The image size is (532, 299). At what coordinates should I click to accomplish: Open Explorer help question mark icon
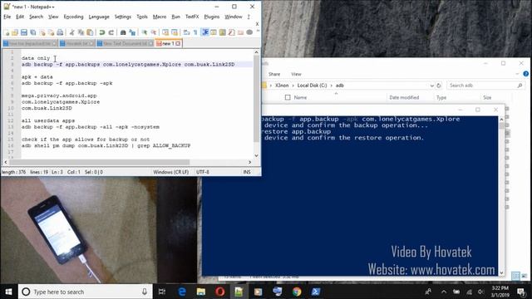525,74
